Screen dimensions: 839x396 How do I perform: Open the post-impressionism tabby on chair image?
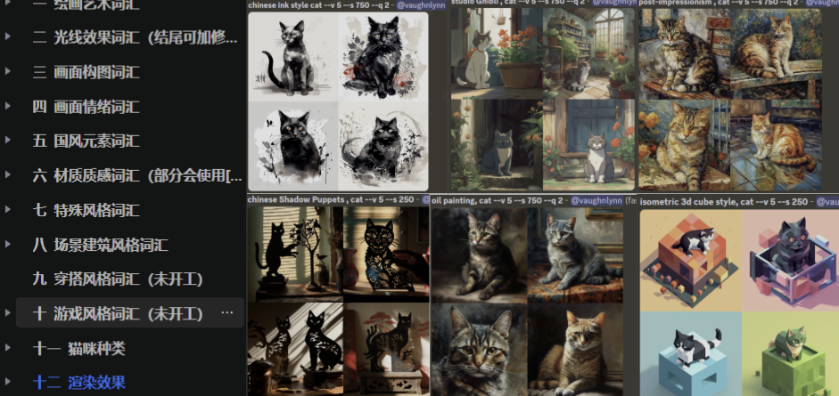coord(684,53)
